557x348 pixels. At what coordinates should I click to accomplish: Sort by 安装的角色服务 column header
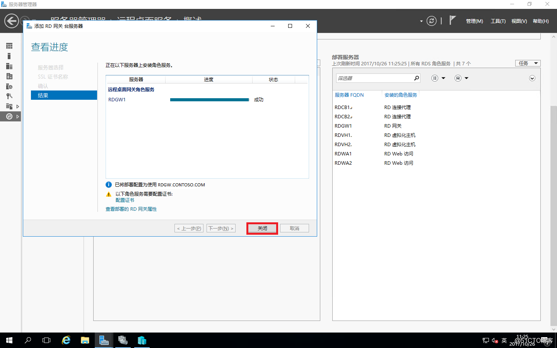pyautogui.click(x=401, y=95)
